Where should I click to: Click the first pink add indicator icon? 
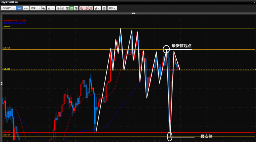tap(81, 8)
